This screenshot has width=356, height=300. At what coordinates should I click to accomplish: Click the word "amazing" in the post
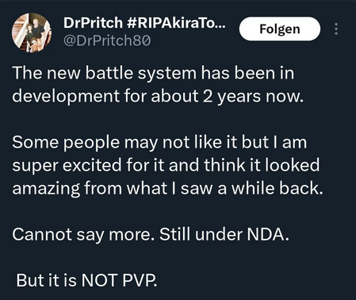[x=46, y=189]
